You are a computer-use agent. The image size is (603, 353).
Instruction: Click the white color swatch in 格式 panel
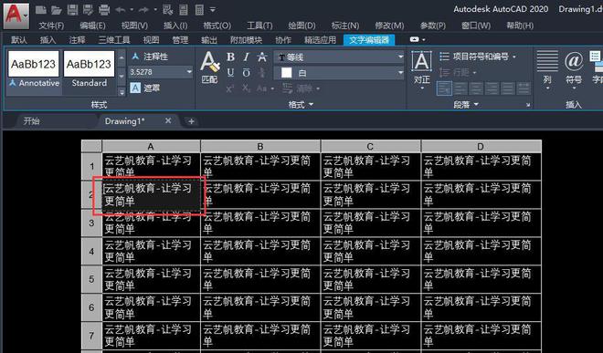[x=286, y=73]
